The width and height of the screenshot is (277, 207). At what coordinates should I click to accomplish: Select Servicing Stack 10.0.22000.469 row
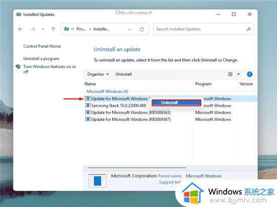[x=118, y=106]
